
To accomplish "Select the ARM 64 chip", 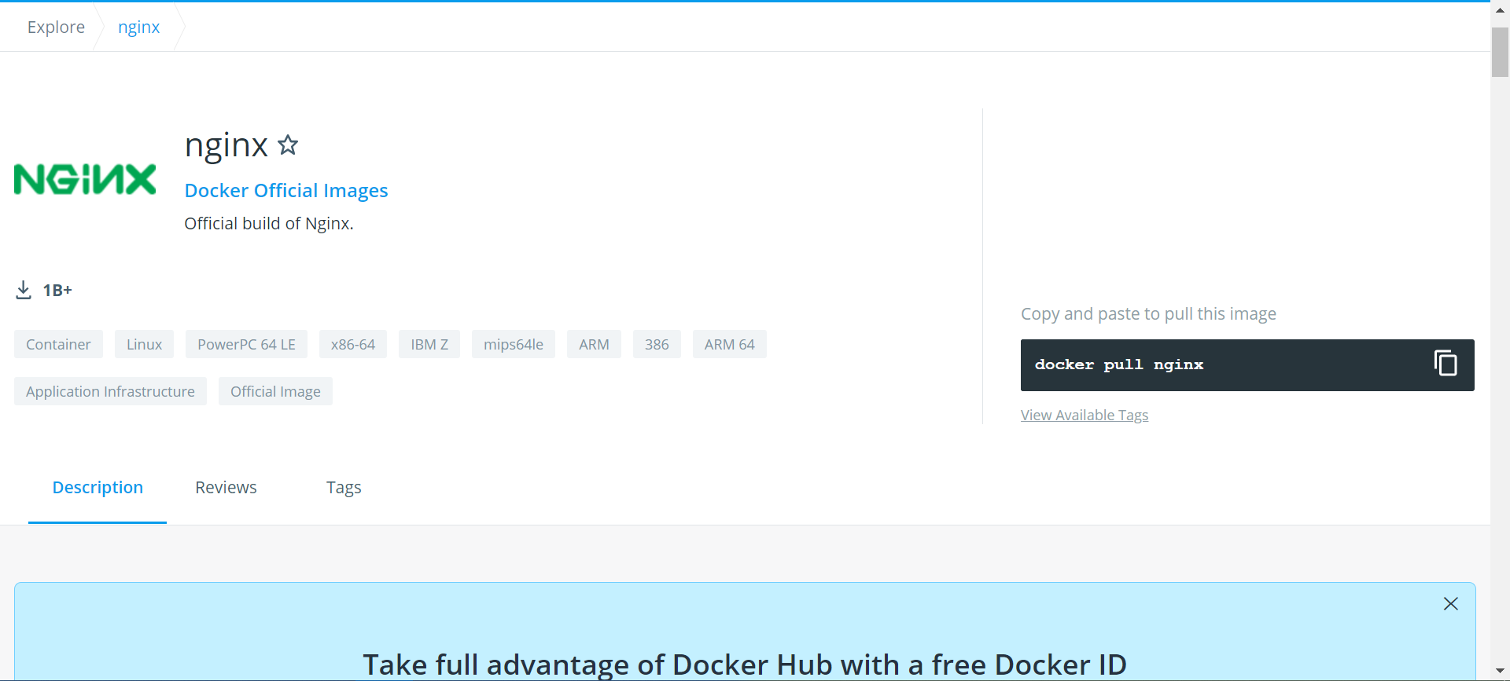I will [730, 344].
